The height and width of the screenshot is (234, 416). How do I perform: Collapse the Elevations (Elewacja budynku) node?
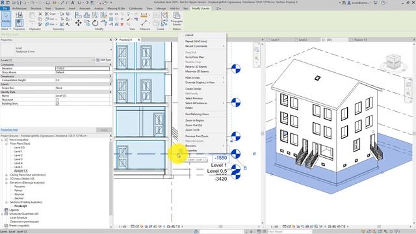pos(6,183)
